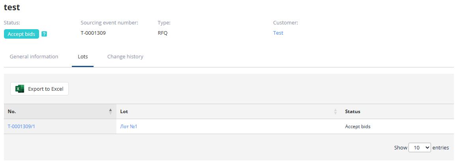The image size is (461, 166).
Task: Open the General information tab
Action: (x=34, y=57)
